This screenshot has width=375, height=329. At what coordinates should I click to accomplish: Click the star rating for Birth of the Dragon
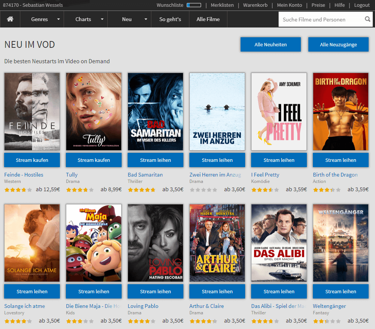coord(327,190)
